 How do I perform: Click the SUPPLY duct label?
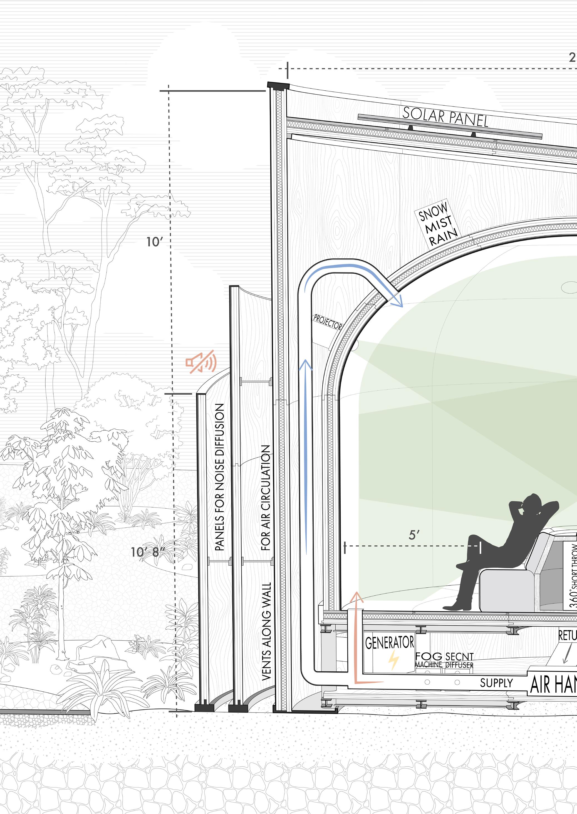[x=496, y=683]
